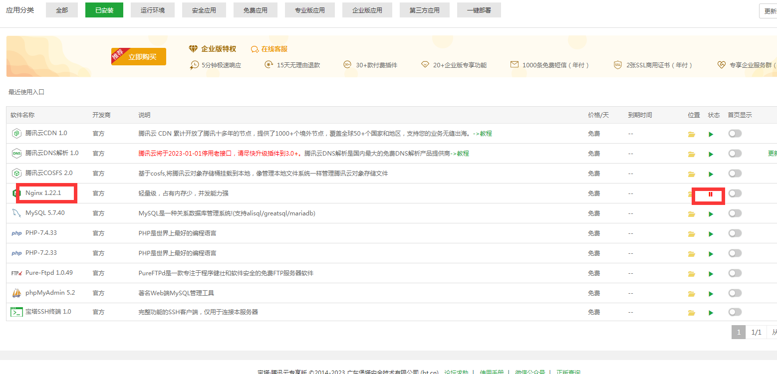Click the green status arrow for 腾讯云COSFS
The width and height of the screenshot is (777, 374).
(x=711, y=174)
